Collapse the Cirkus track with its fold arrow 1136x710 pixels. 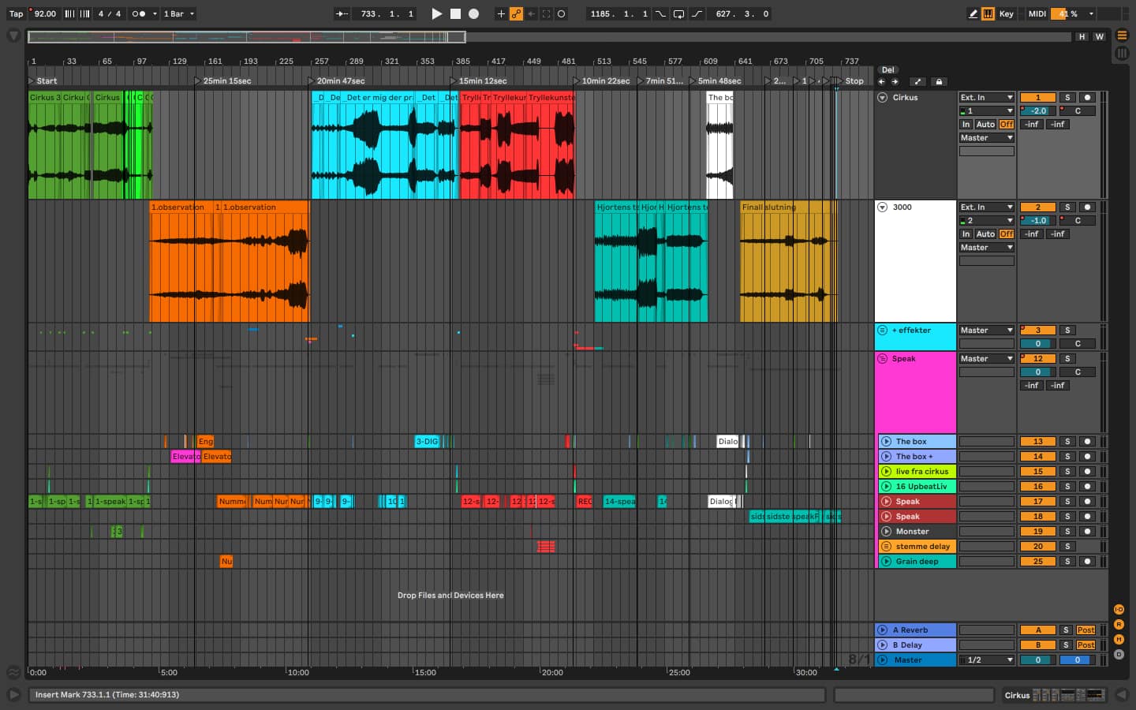883,98
